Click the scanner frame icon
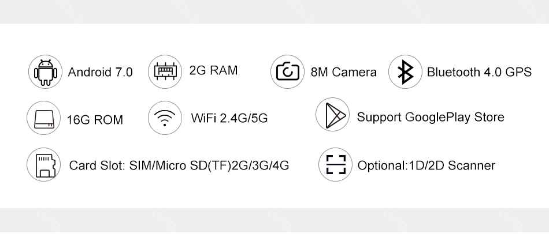 [335, 164]
